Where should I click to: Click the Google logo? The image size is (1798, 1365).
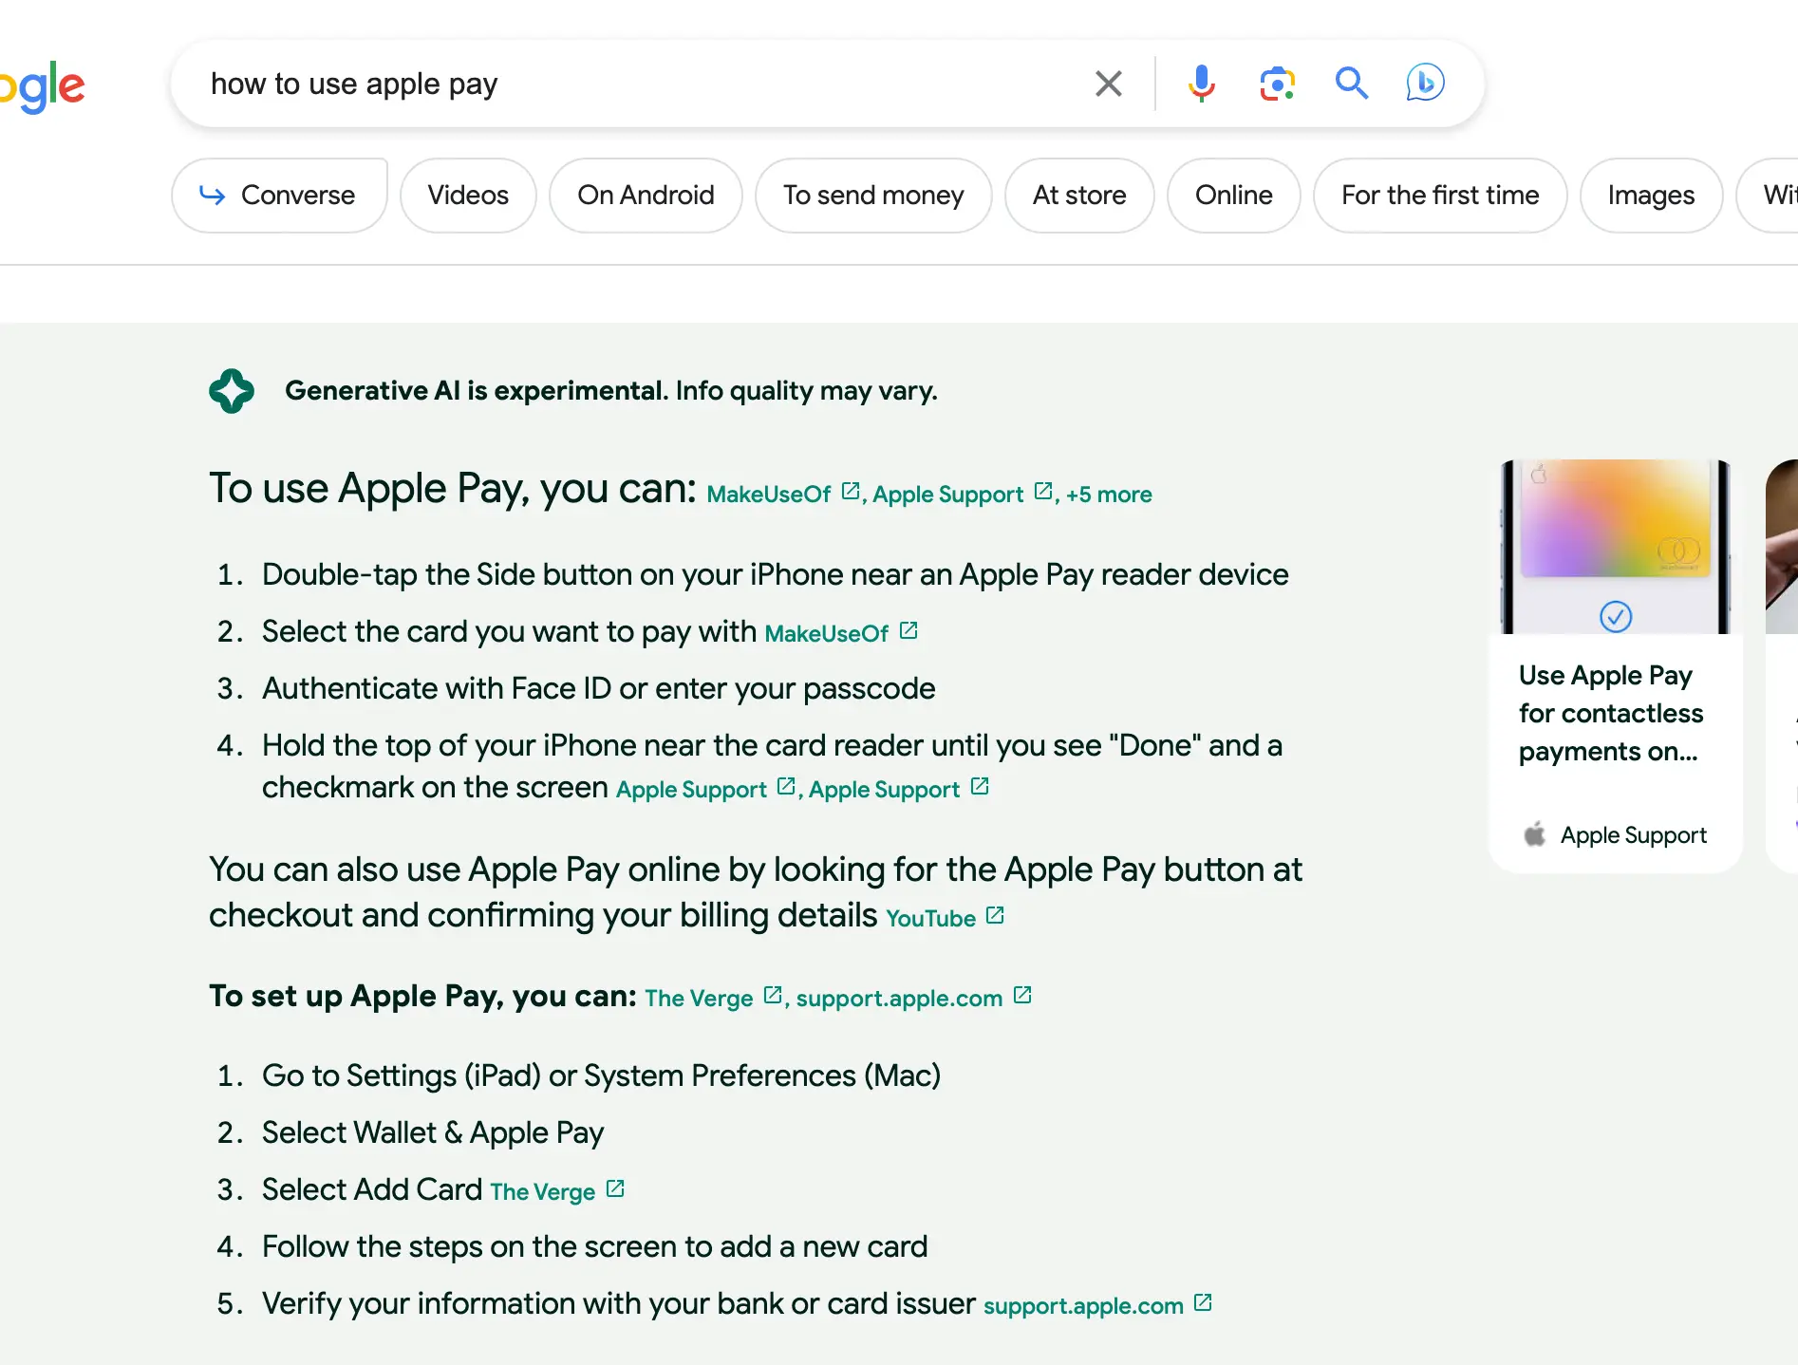tap(43, 87)
